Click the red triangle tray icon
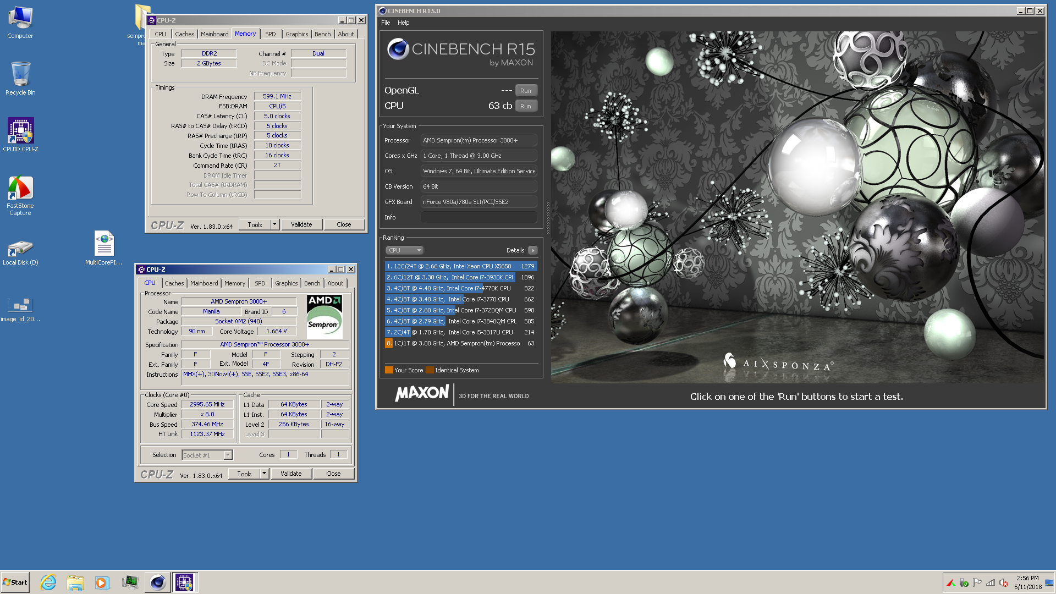This screenshot has height=594, width=1056. point(950,583)
